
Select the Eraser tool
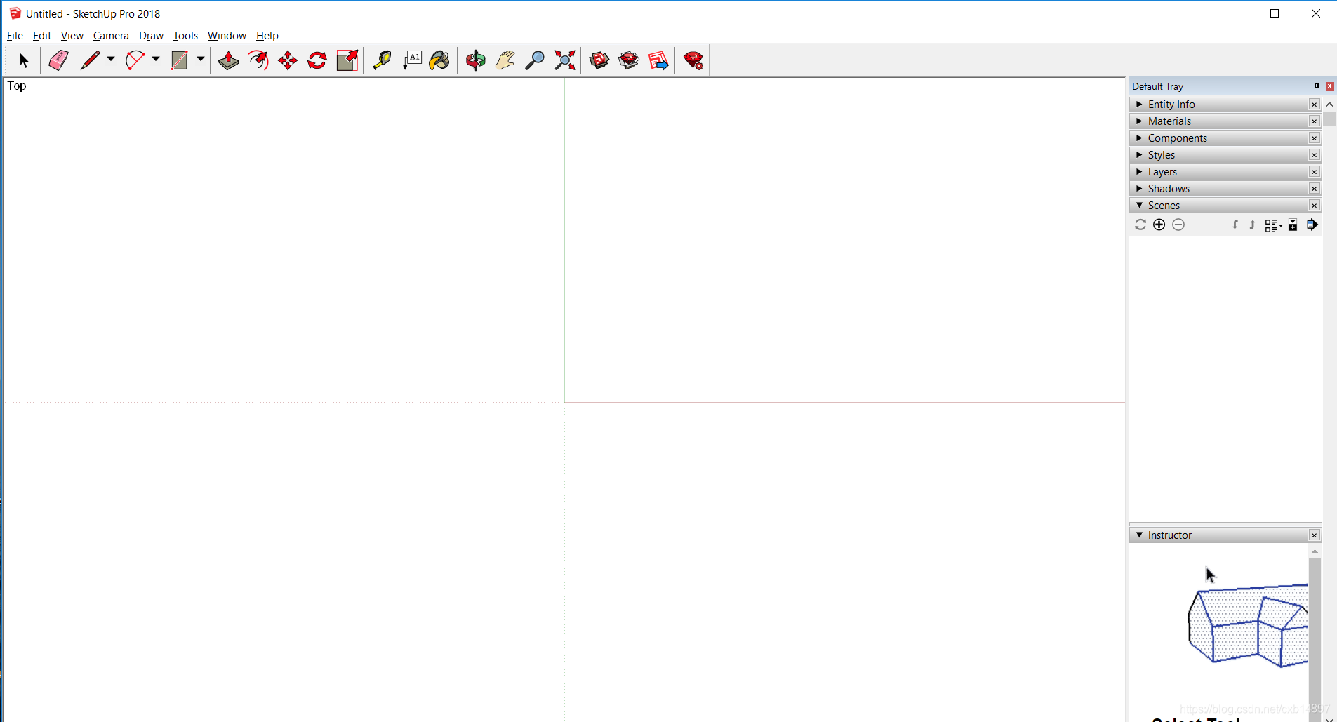[x=58, y=60]
